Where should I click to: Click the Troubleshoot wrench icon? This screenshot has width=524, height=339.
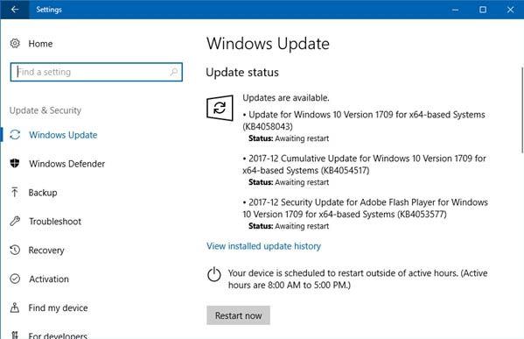[x=15, y=221]
